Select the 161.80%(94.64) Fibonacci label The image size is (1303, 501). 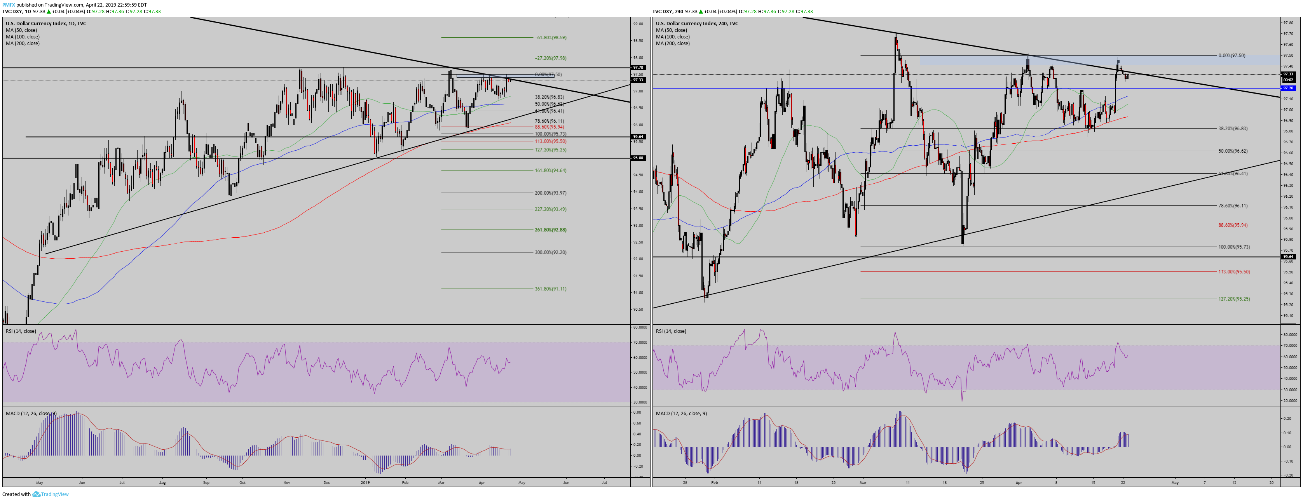(550, 170)
